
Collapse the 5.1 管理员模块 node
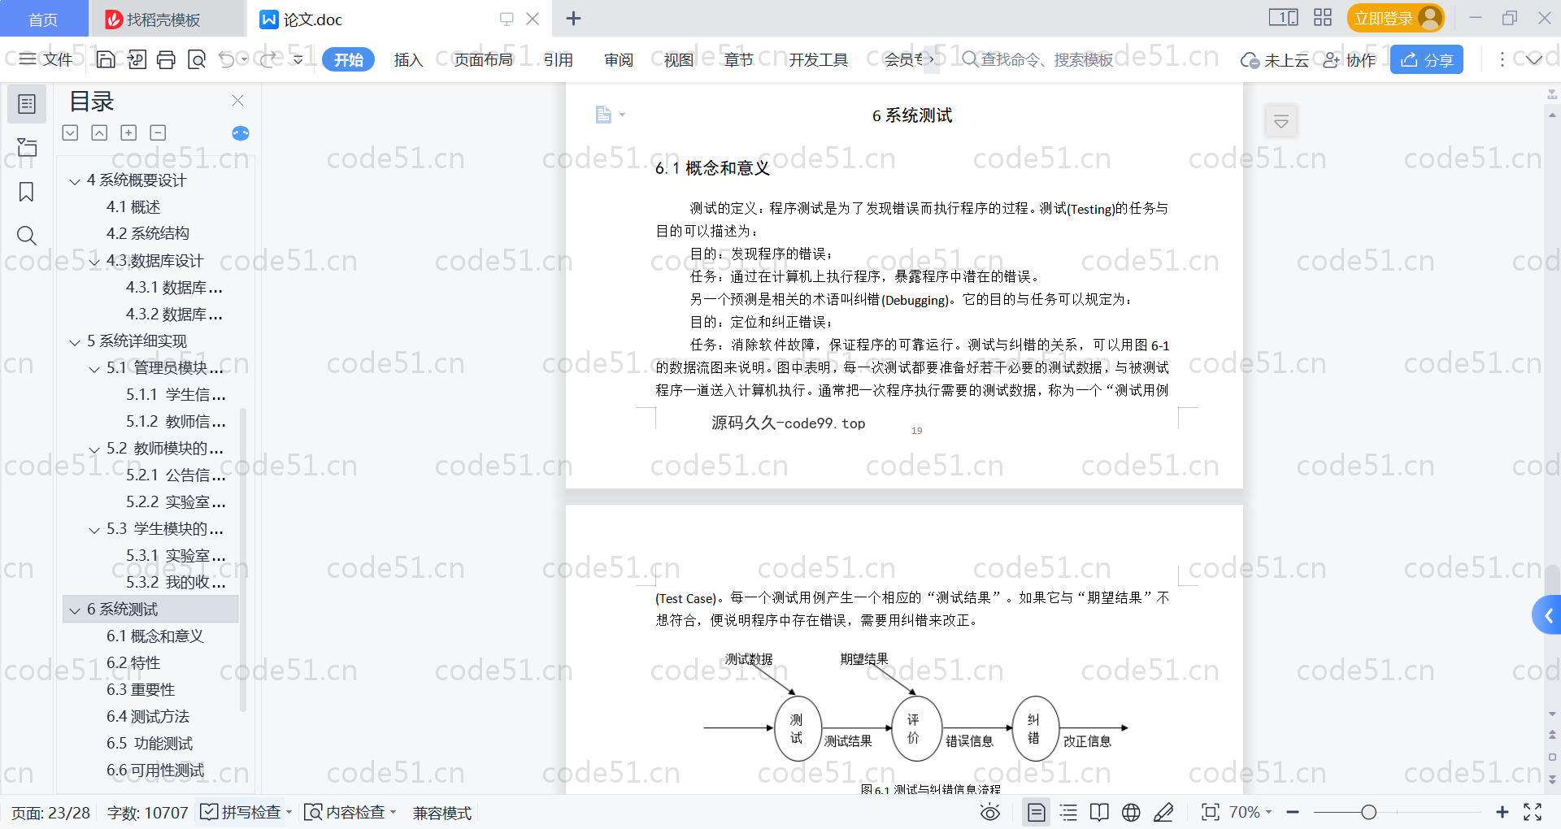click(94, 369)
